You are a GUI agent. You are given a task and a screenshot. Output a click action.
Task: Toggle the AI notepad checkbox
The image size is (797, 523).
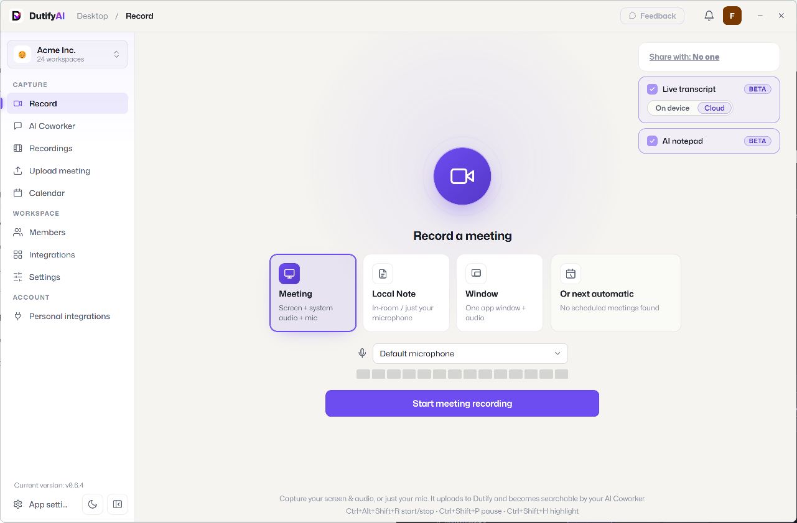point(652,141)
